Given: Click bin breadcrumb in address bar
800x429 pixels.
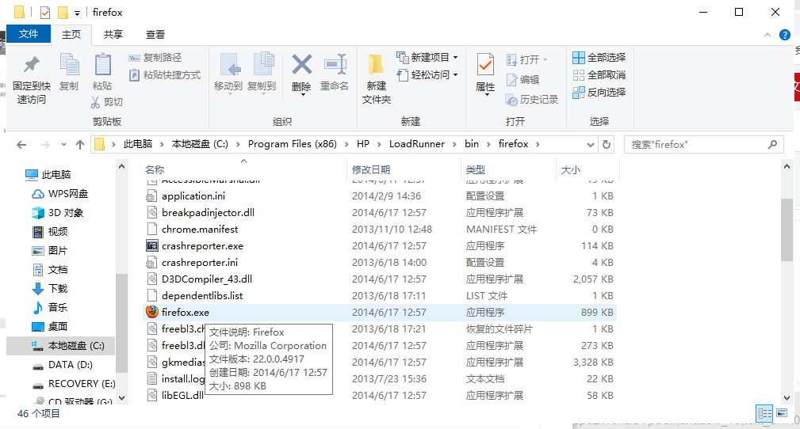Looking at the screenshot, I should pyautogui.click(x=472, y=144).
